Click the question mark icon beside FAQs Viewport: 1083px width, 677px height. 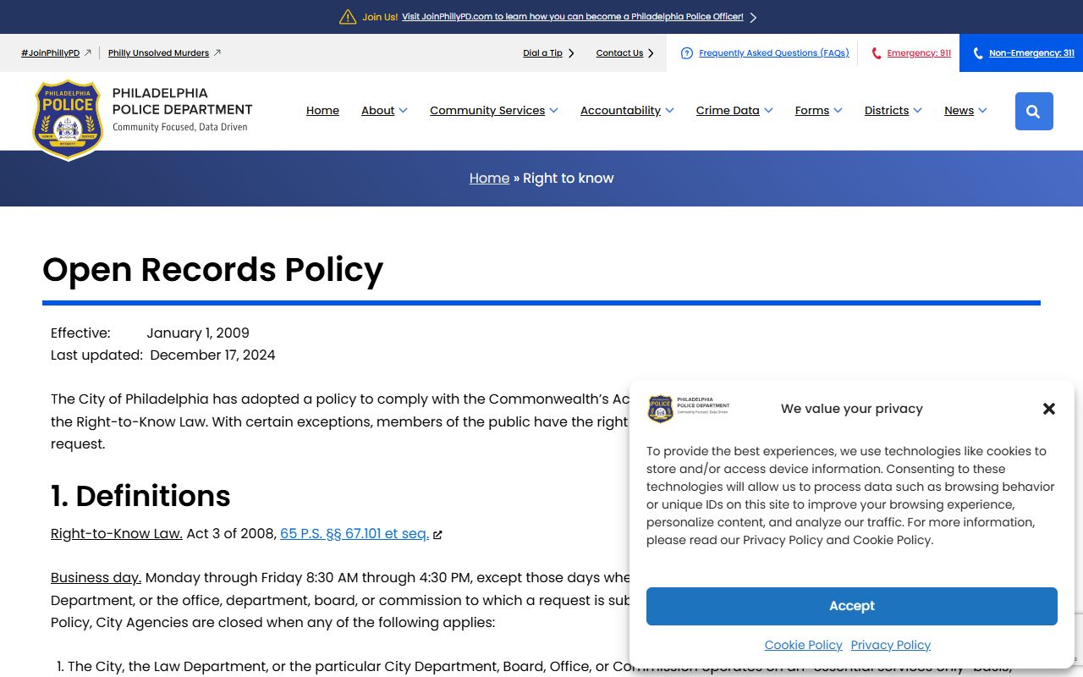click(x=687, y=53)
